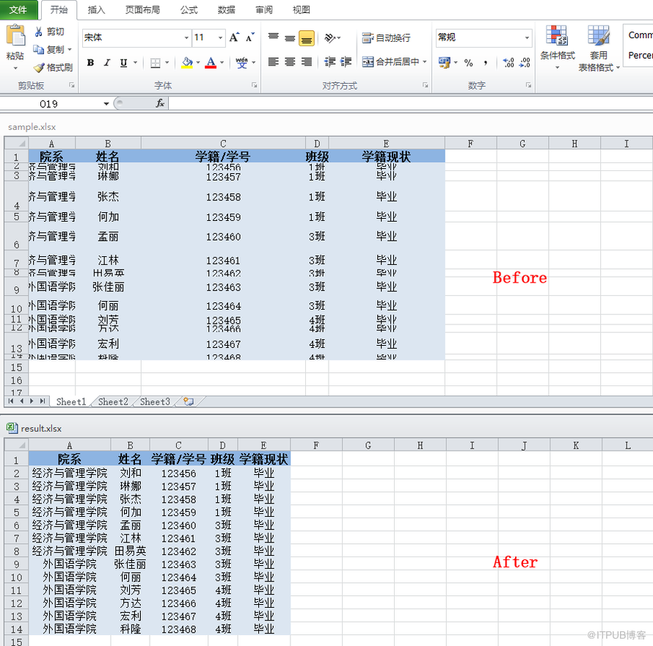Toggle italic formatting
The width and height of the screenshot is (653, 646).
[107, 63]
